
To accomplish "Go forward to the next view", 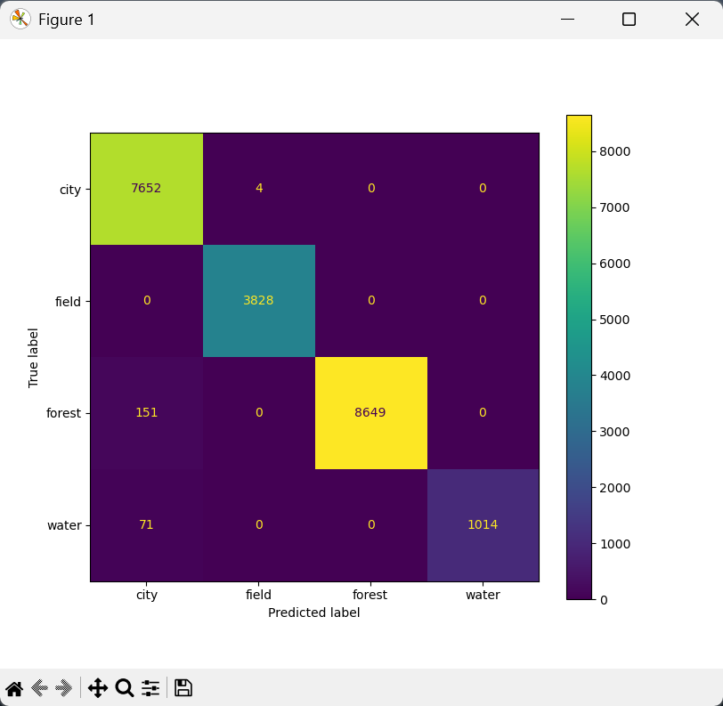I will [x=63, y=687].
